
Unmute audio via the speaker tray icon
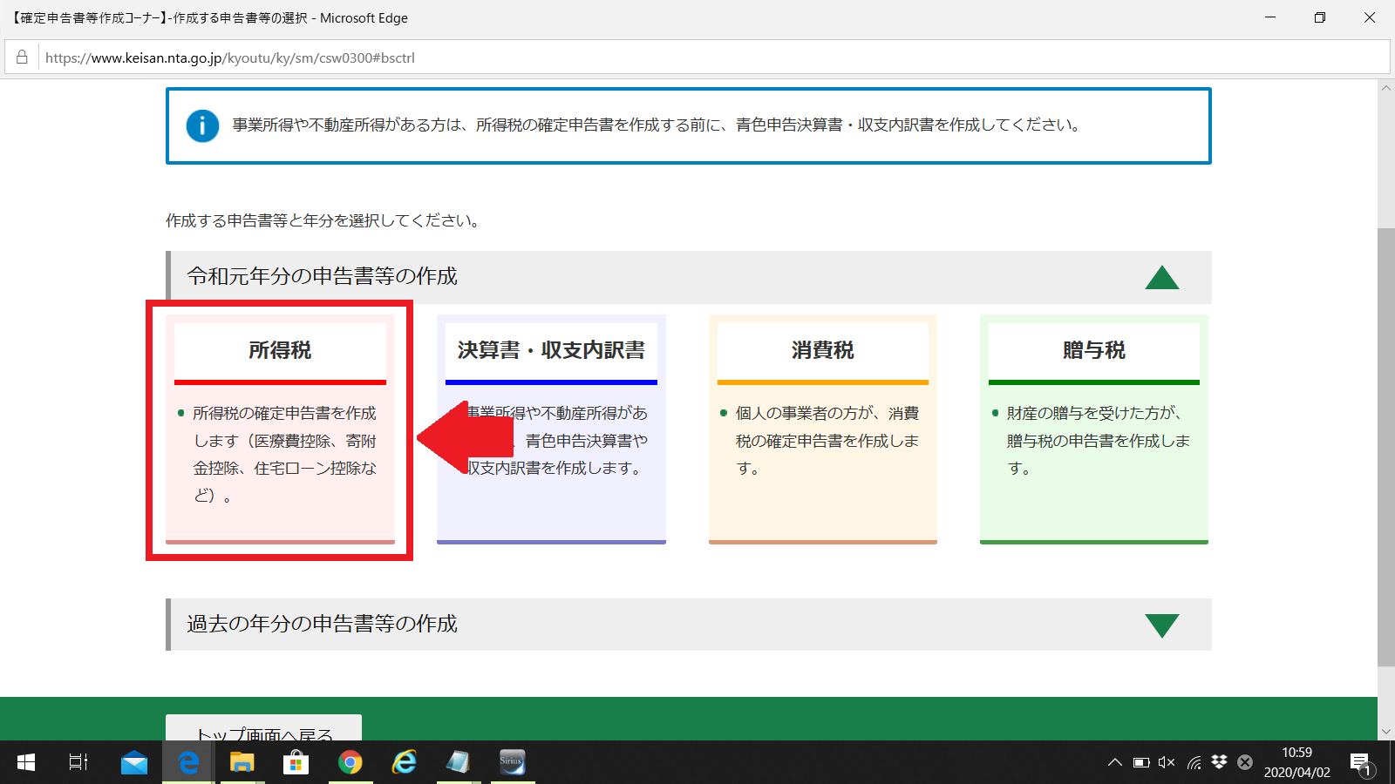[1167, 762]
